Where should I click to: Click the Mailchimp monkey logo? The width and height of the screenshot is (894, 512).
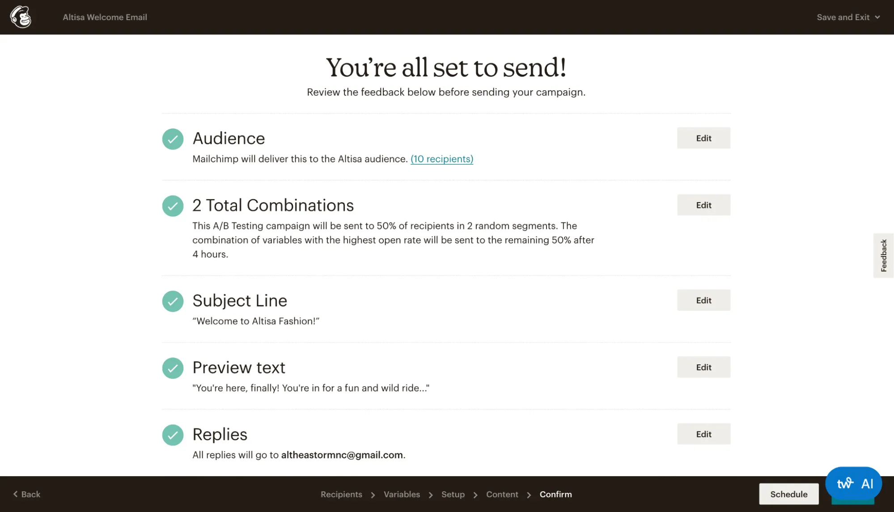[x=21, y=17]
